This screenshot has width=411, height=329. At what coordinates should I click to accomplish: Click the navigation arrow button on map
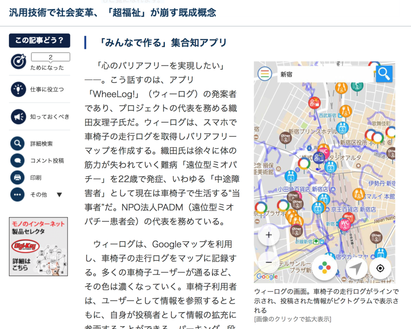click(x=356, y=268)
